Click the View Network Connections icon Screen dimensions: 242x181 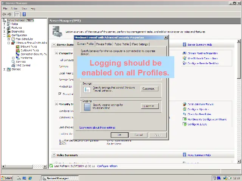(185, 58)
